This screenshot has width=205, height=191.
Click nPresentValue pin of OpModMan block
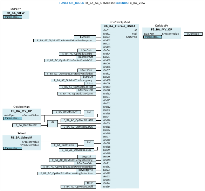pyautogui.click(x=30, y=115)
